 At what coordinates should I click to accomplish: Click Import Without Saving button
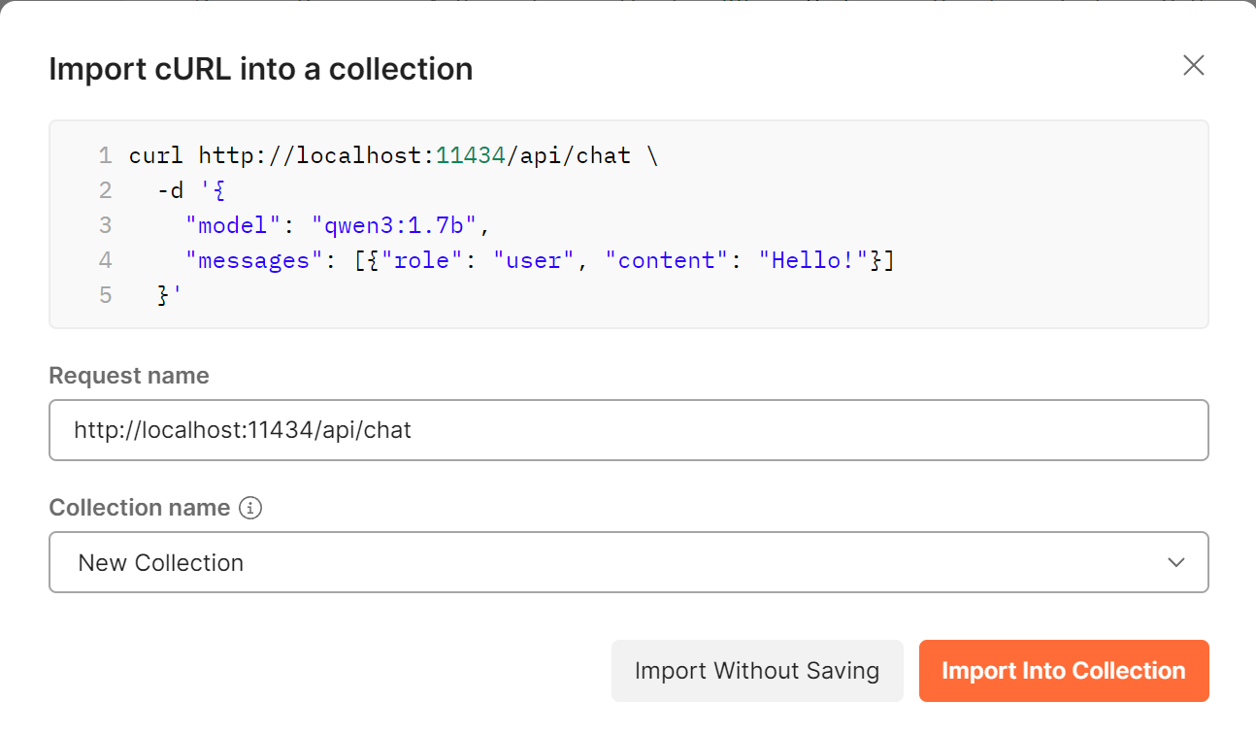point(756,671)
